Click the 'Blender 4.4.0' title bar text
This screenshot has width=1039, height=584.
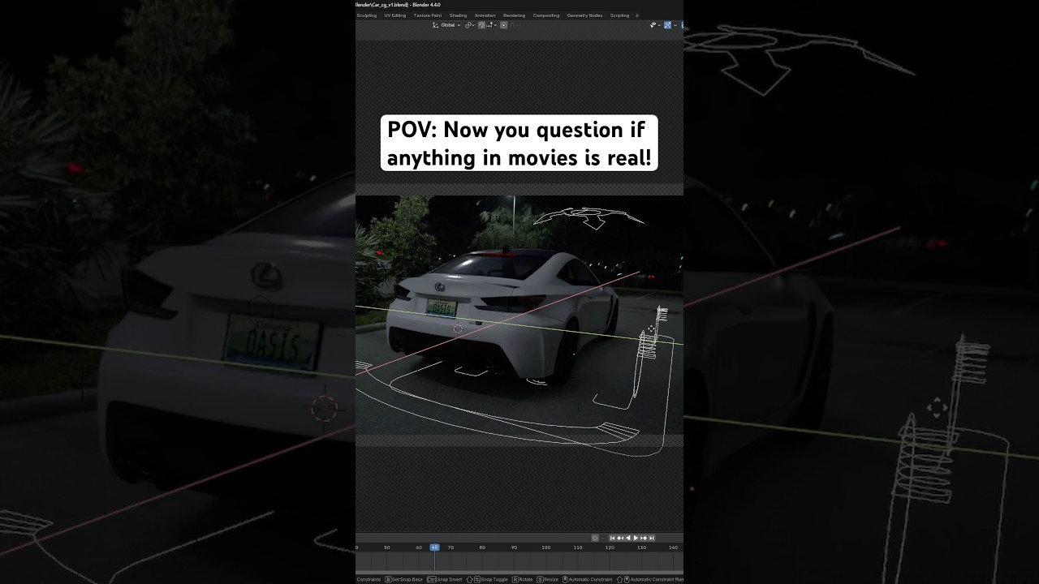click(426, 5)
